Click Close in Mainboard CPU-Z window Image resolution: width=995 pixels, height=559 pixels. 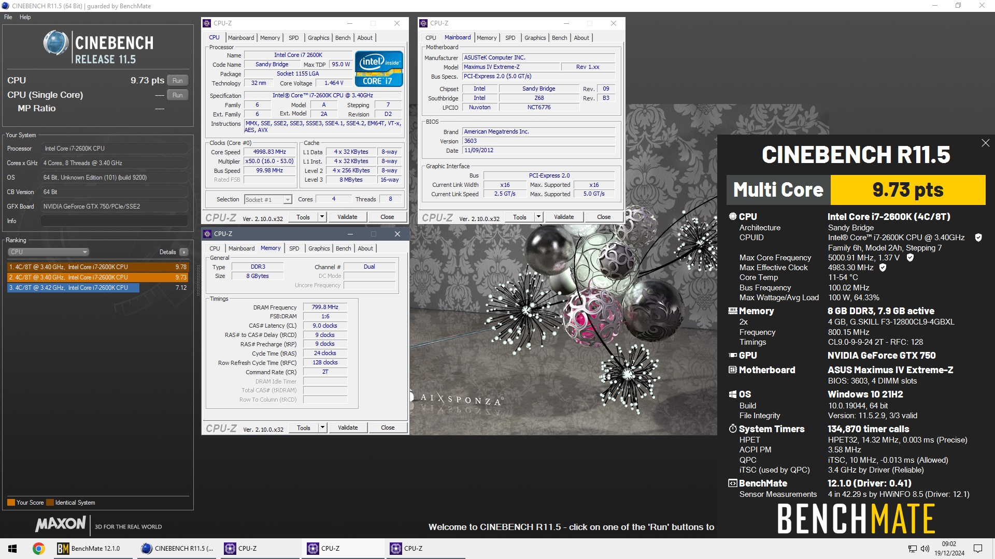tap(604, 217)
